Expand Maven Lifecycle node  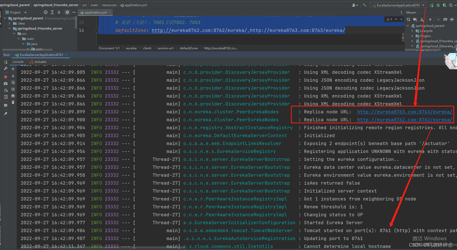click(x=412, y=31)
